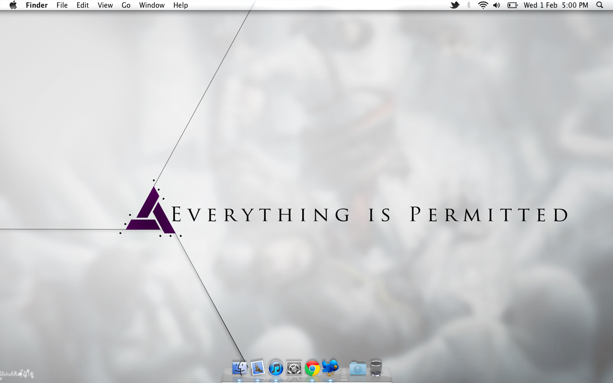Open the Window menu

152,5
